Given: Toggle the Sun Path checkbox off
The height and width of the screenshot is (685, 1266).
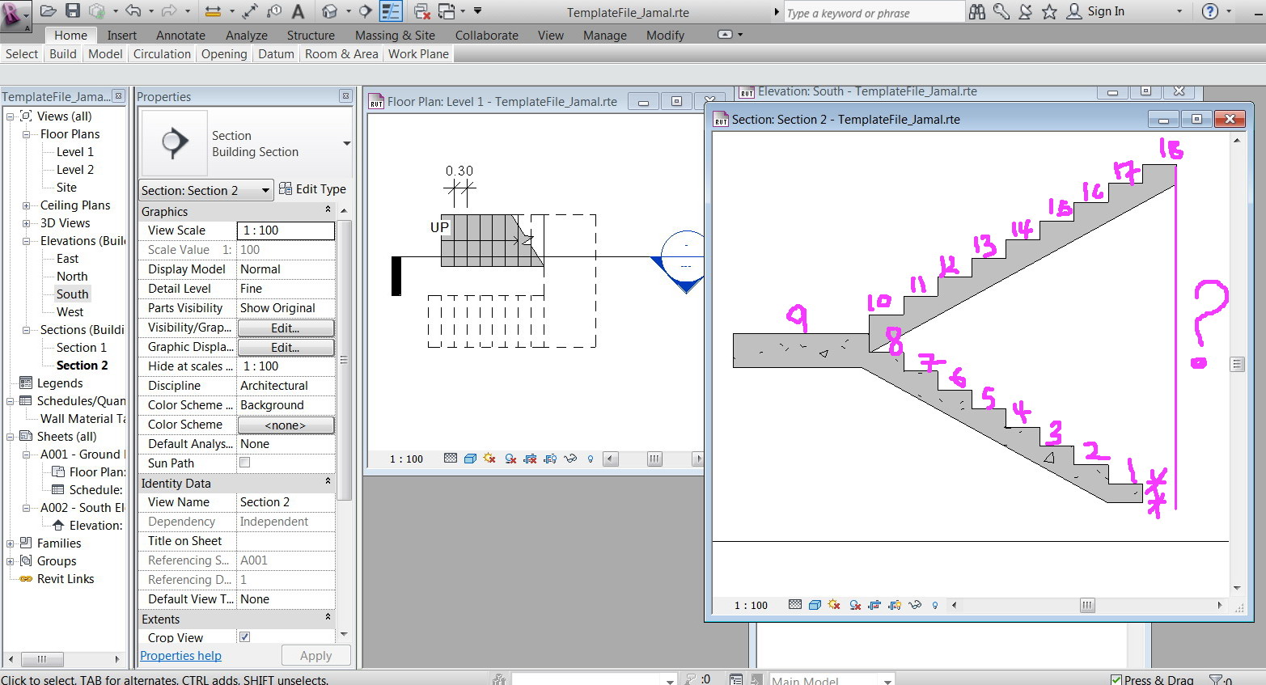Looking at the screenshot, I should click(x=244, y=463).
